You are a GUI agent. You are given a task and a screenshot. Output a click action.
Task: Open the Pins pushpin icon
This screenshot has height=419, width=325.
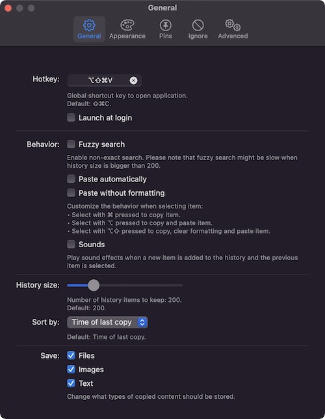(x=166, y=25)
